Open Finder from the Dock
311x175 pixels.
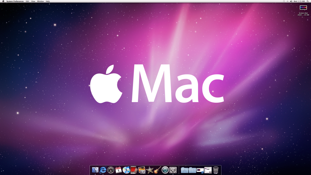(x=95, y=170)
